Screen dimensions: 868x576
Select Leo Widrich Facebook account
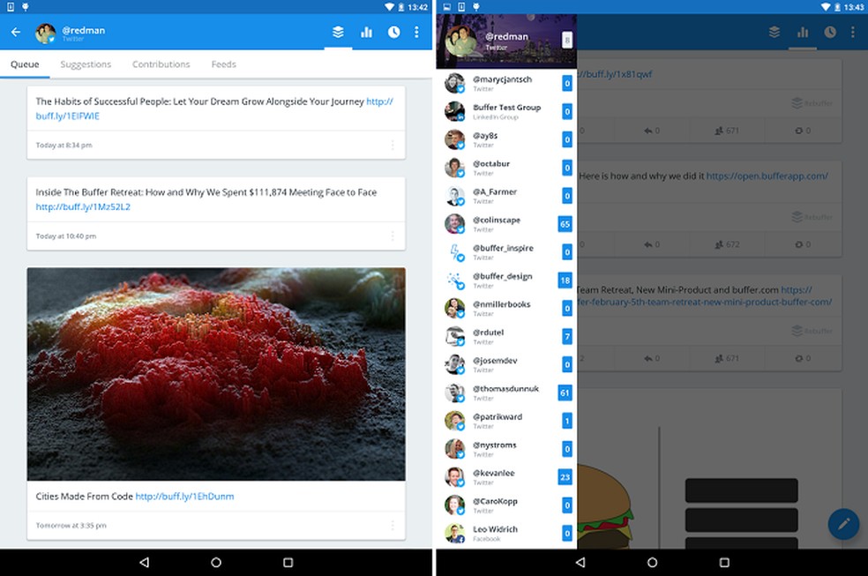[x=506, y=534]
